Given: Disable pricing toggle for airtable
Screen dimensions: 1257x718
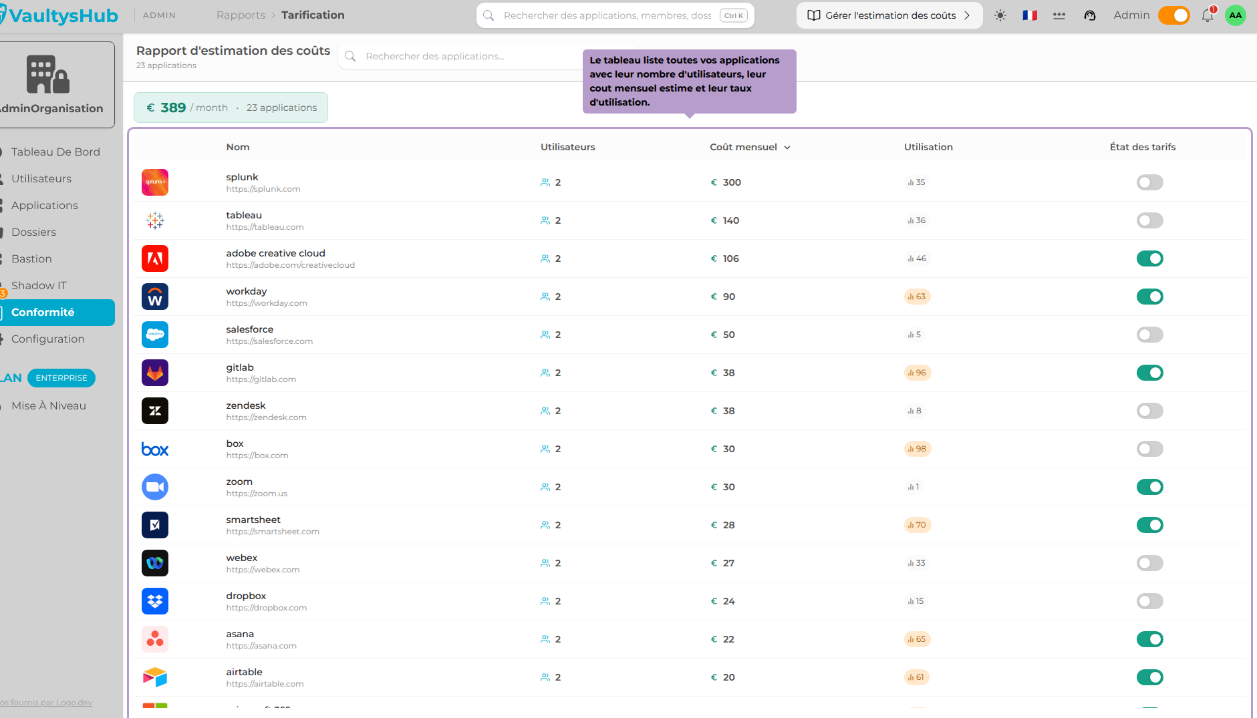Looking at the screenshot, I should (x=1150, y=677).
